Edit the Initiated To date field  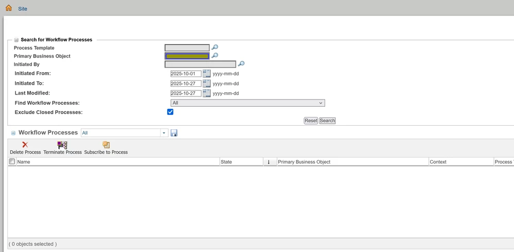(186, 84)
